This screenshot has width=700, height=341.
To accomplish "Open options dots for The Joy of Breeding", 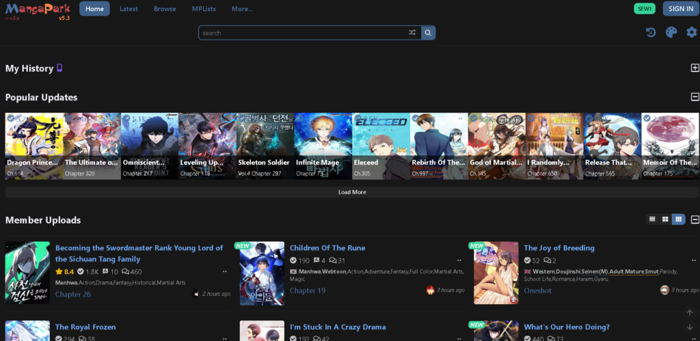I will [x=693, y=260].
